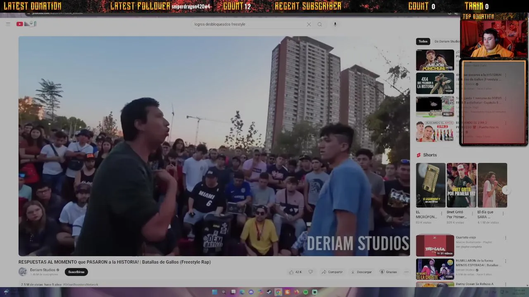This screenshot has height=297, width=529.
Task: Switch to Google Chrome in the taskbar
Action: (x=278, y=292)
